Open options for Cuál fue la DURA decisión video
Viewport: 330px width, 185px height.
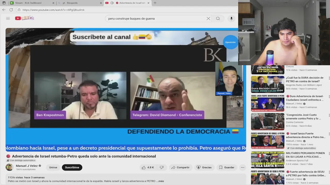coord(329,78)
